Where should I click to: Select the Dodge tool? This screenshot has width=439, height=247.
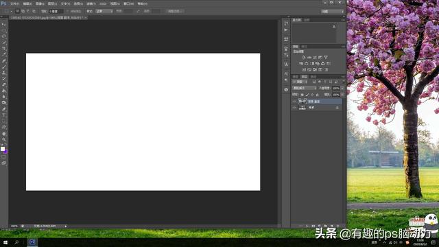[x=3, y=103]
